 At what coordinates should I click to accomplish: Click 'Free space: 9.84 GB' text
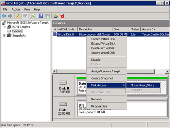[x=92, y=112]
